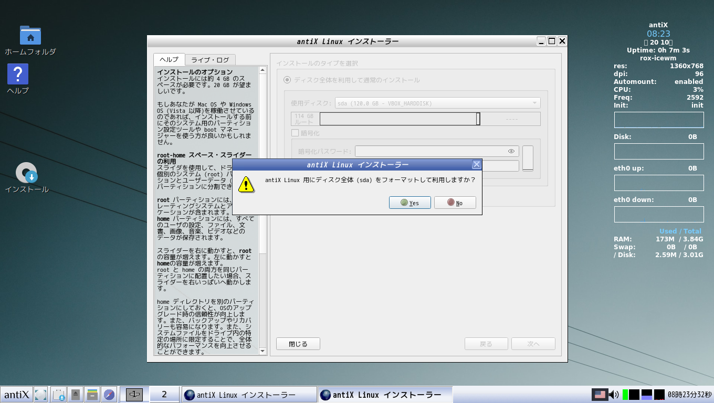Open the antiX start menu button
714x403 pixels.
point(16,395)
